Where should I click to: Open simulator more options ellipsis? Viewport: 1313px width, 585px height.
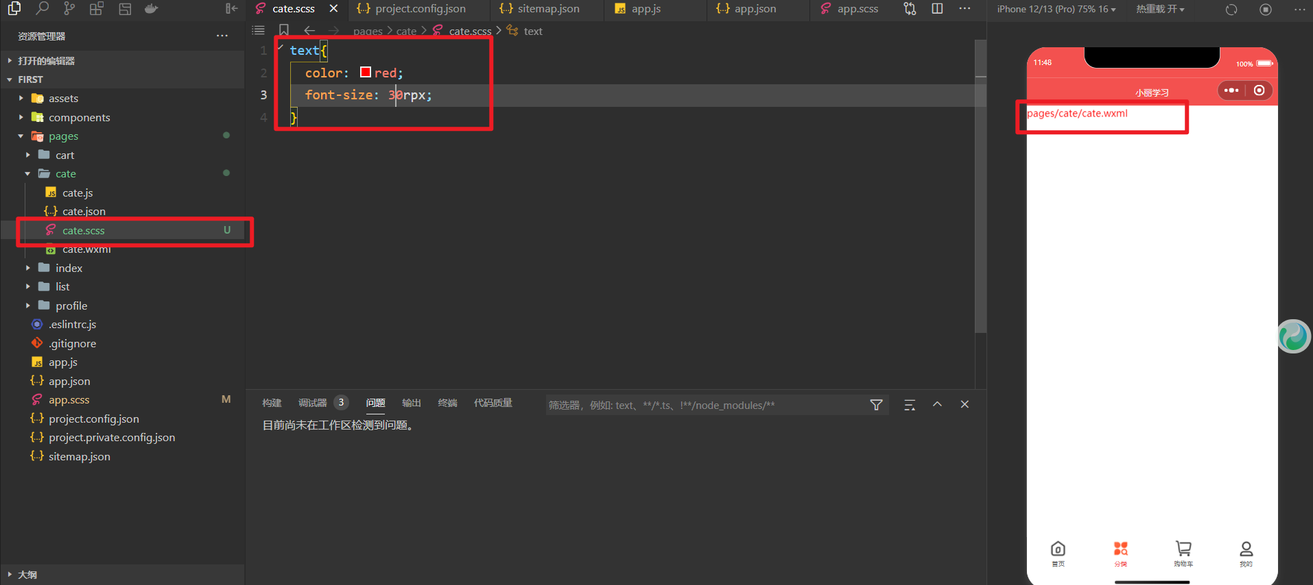pyautogui.click(x=1299, y=10)
